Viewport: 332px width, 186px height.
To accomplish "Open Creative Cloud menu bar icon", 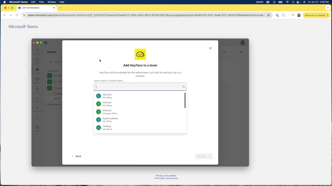I will [268, 2].
